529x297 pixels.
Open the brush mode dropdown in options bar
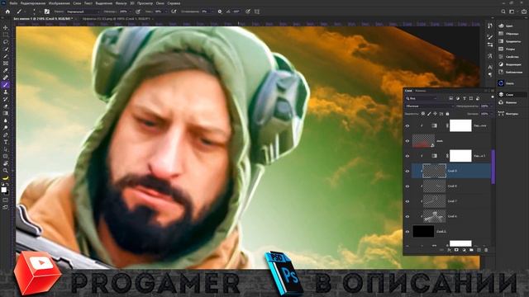83,12
